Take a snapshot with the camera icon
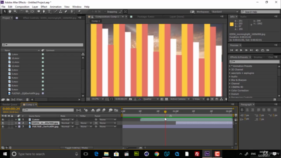Screen dimensions: 281x158 [130, 99]
